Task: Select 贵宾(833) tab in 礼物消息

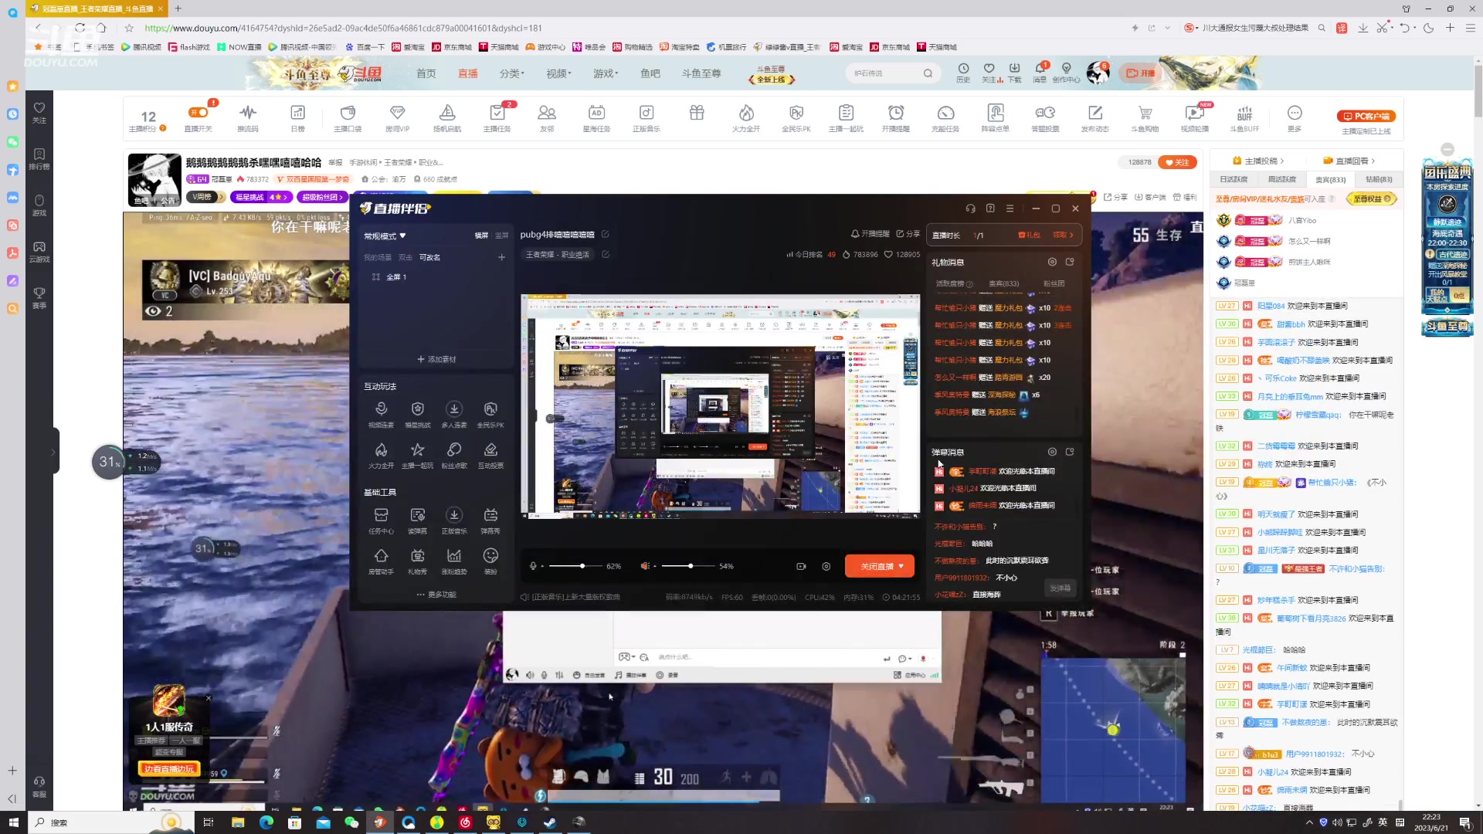Action: click(1003, 283)
